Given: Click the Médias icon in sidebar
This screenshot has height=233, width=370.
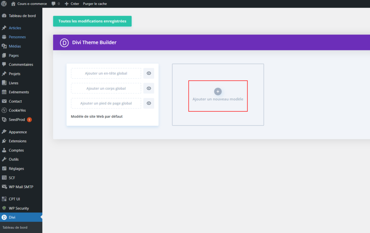Looking at the screenshot, I should point(4,46).
